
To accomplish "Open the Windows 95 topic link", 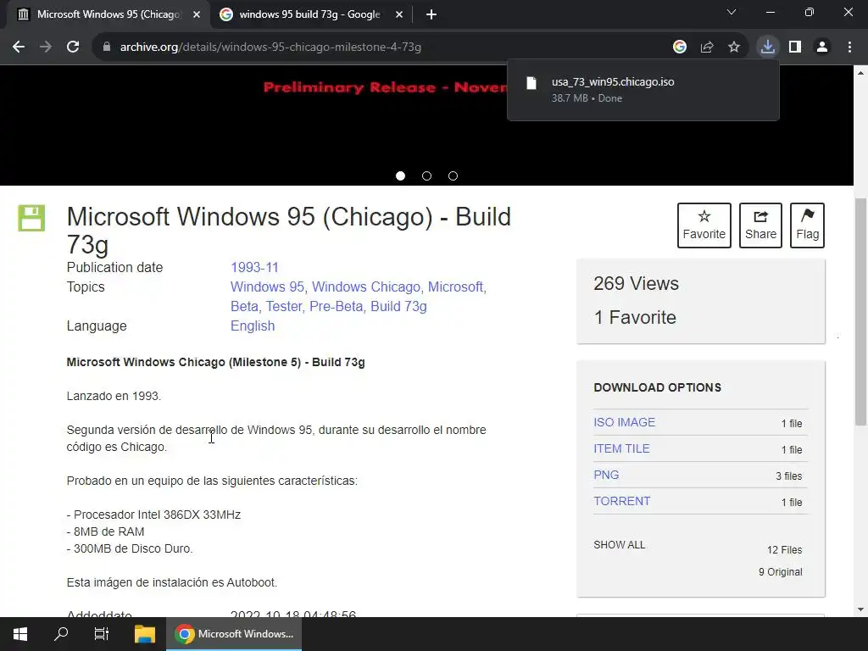I will [x=267, y=287].
